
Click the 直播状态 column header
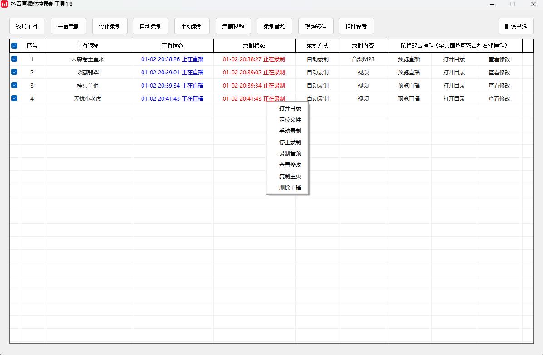[173, 46]
